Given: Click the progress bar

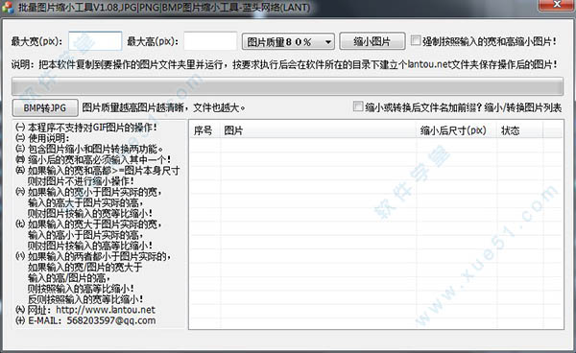Looking at the screenshot, I should [x=287, y=86].
